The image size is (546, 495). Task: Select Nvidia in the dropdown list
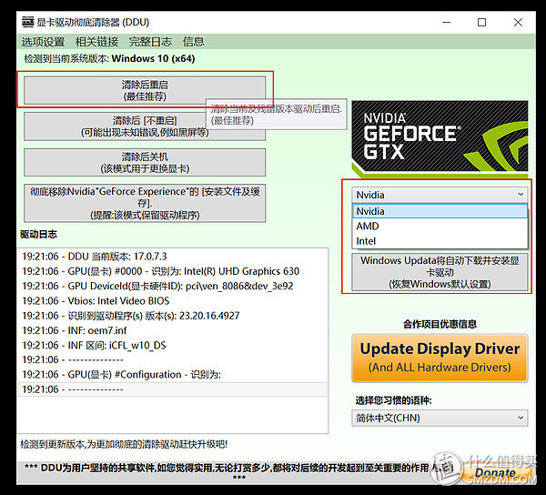pyautogui.click(x=440, y=211)
